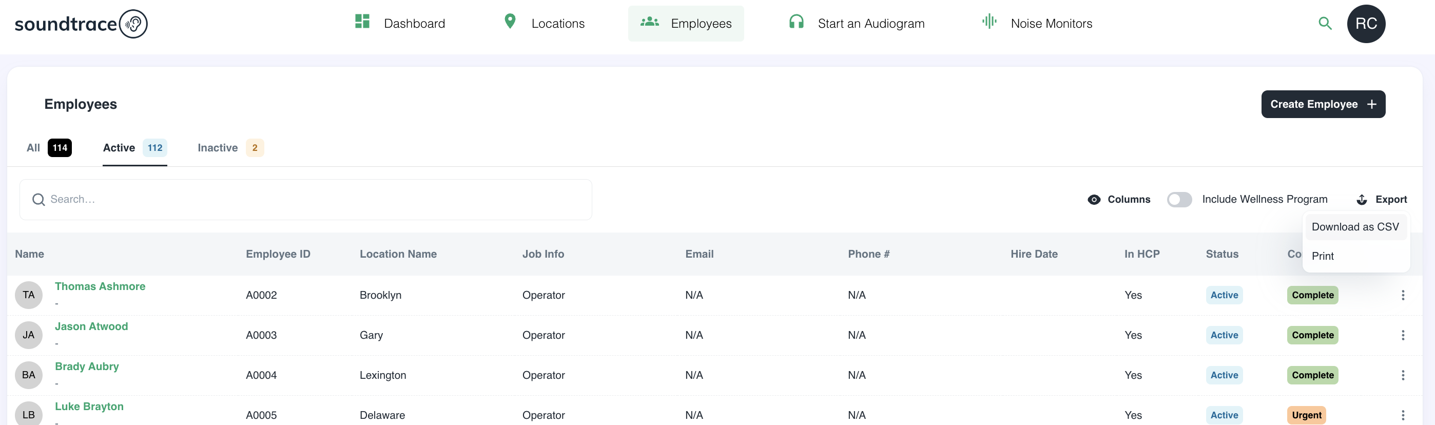The width and height of the screenshot is (1435, 425).
Task: Click the Columns eye icon
Action: coord(1094,199)
